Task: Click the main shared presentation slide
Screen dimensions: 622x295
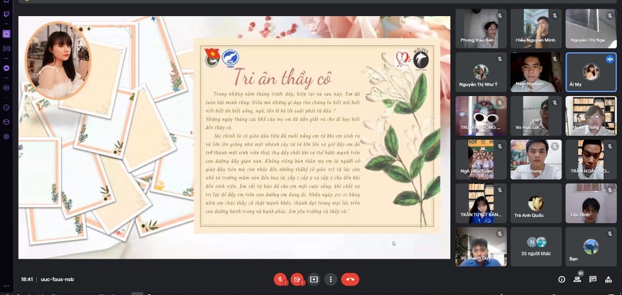Action: click(234, 137)
